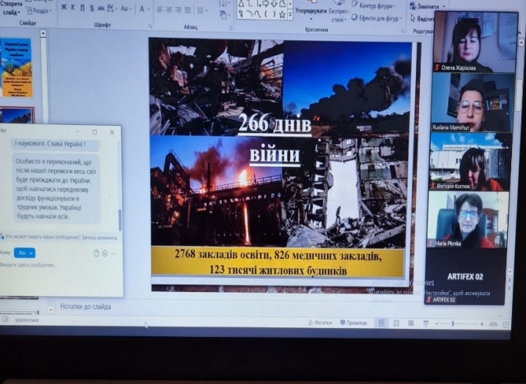Select Ruslana Mamchur video tile
The image size is (526, 384).
click(x=472, y=103)
